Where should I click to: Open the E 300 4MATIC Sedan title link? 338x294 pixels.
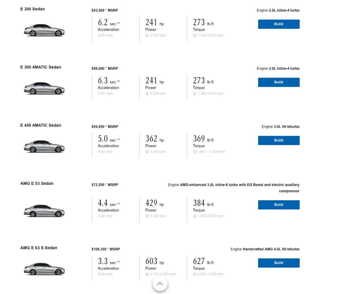pos(40,67)
